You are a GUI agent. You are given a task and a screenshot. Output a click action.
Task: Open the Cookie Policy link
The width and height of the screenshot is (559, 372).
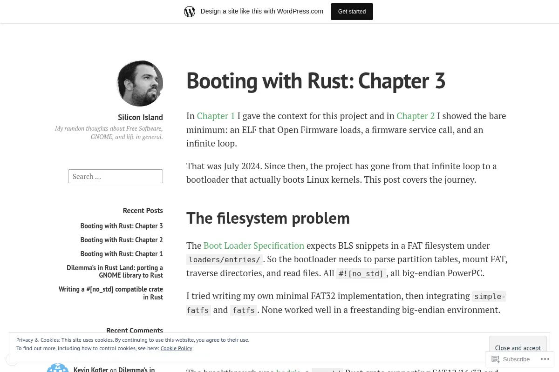176,348
